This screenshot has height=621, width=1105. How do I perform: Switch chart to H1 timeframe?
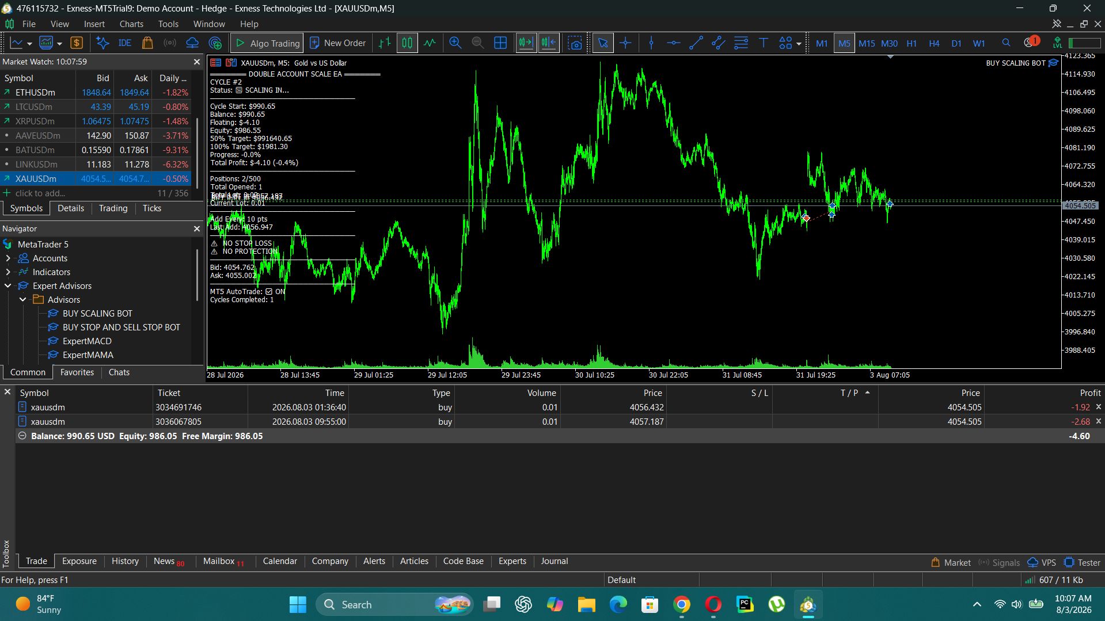click(x=912, y=43)
